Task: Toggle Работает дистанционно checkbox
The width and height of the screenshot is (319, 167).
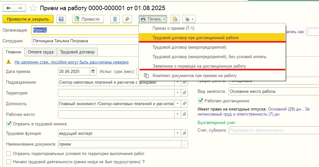Action: point(201,100)
